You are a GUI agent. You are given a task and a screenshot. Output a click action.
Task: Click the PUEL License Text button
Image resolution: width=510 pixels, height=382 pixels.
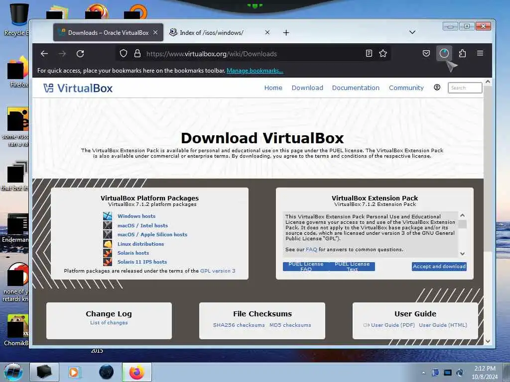(x=352, y=267)
